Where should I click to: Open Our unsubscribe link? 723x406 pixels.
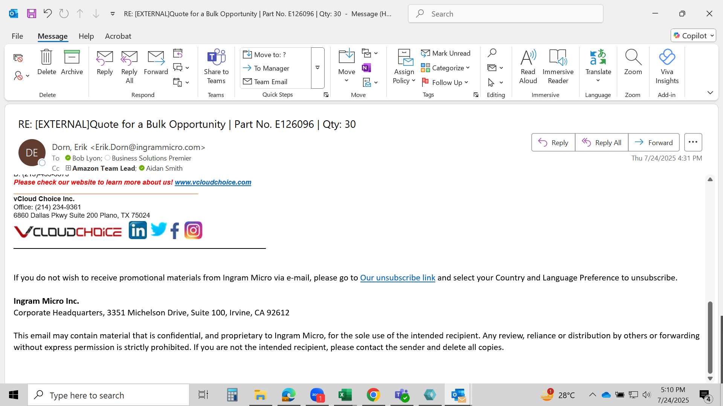coord(398,278)
